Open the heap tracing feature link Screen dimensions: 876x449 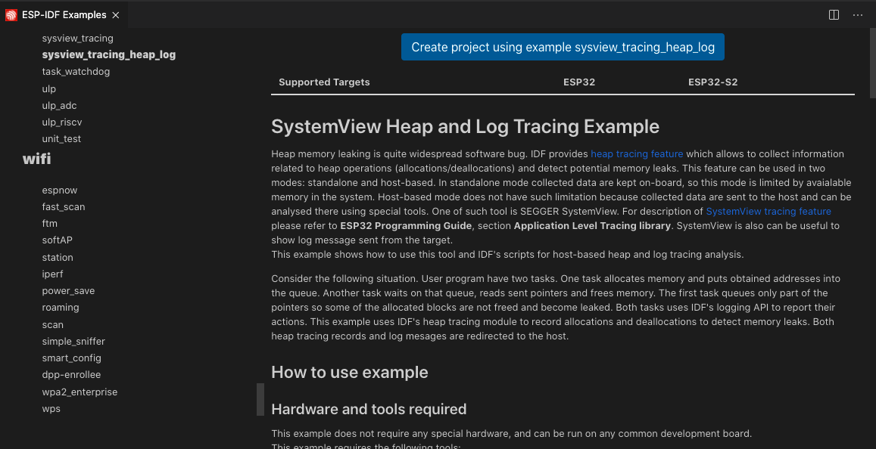tap(637, 153)
